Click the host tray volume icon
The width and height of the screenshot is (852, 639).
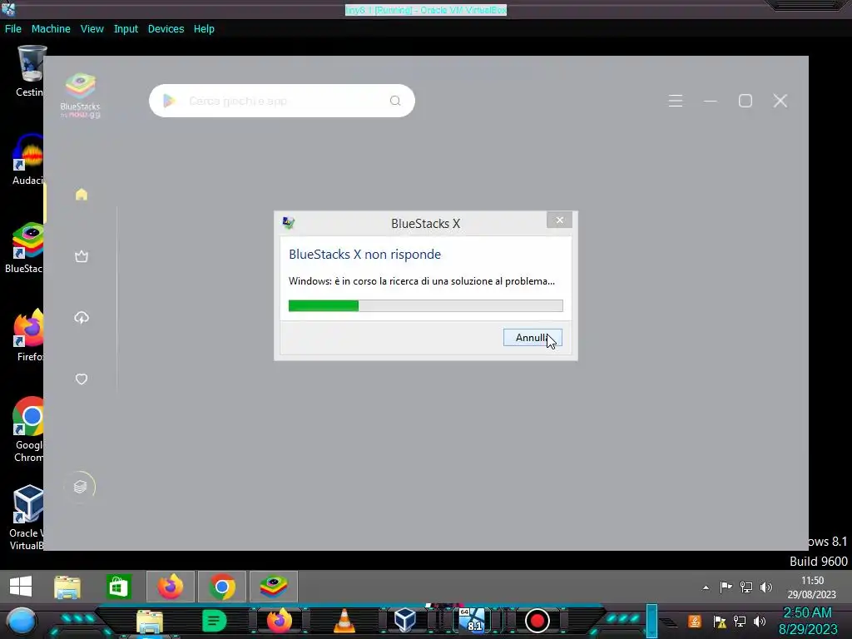click(x=760, y=622)
